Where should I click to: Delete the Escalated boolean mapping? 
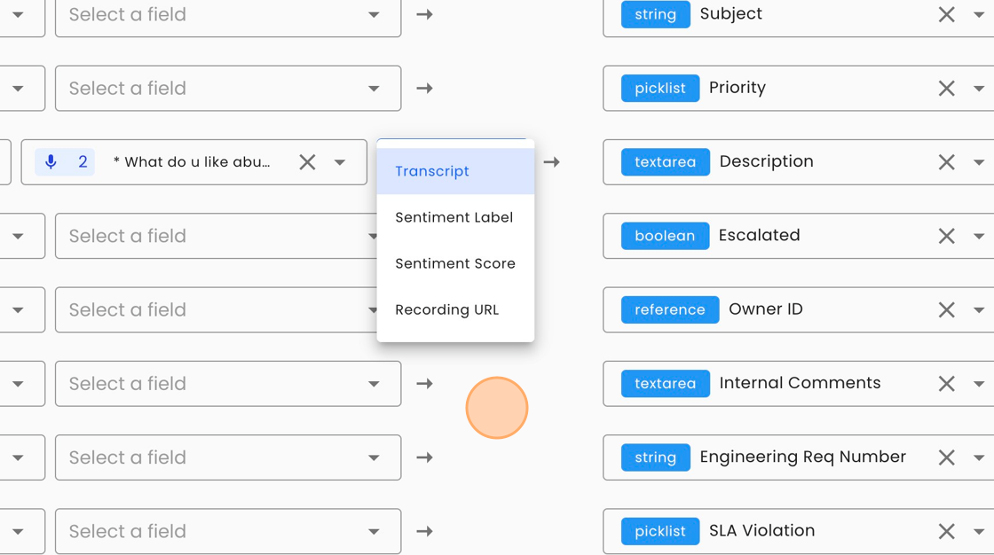[946, 236]
